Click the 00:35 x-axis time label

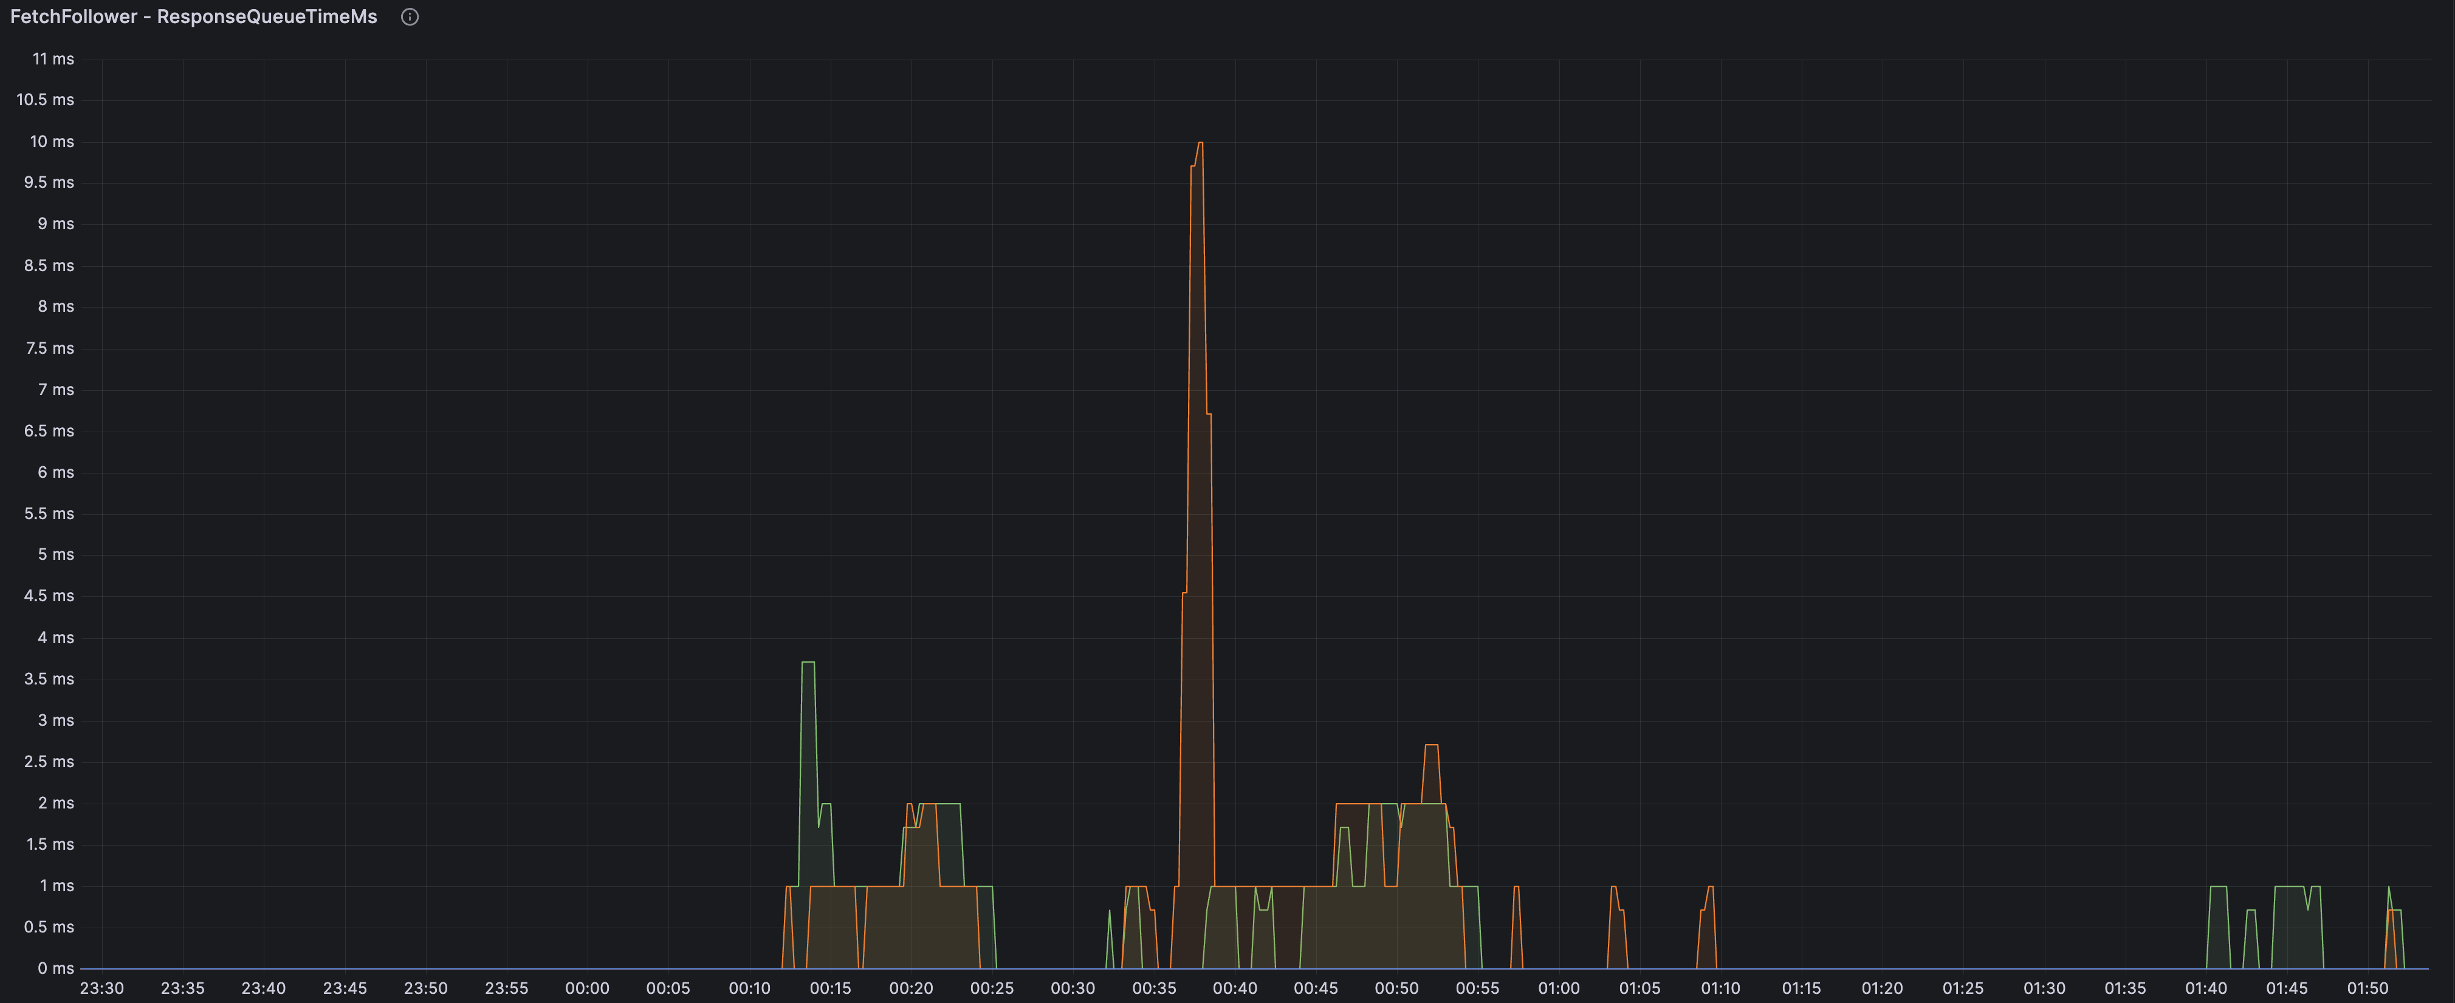1153,988
